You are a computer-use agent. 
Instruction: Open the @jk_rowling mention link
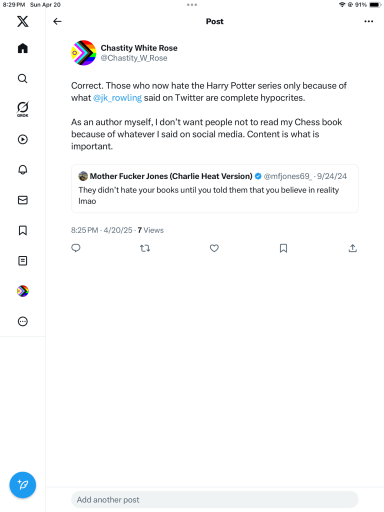pos(117,98)
